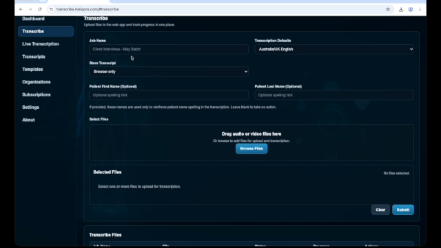This screenshot has height=248, width=441.
Task: Click 'Drag audio or video files here' text
Action: (x=252, y=134)
